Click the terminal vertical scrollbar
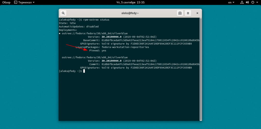This screenshot has width=261, height=129. (201, 69)
